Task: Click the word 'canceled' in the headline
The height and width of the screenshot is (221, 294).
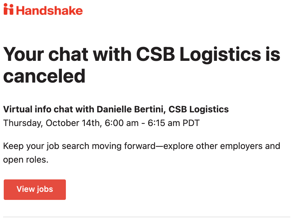Action: (44, 76)
